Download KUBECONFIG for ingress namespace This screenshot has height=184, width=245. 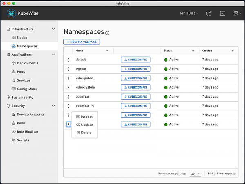136,69
